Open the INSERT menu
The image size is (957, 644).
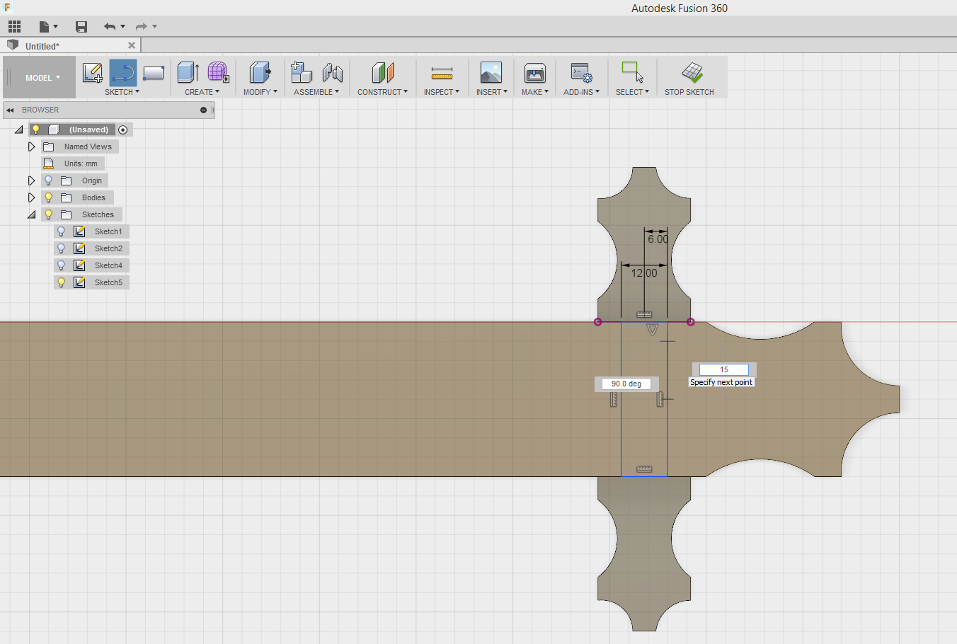click(x=492, y=92)
